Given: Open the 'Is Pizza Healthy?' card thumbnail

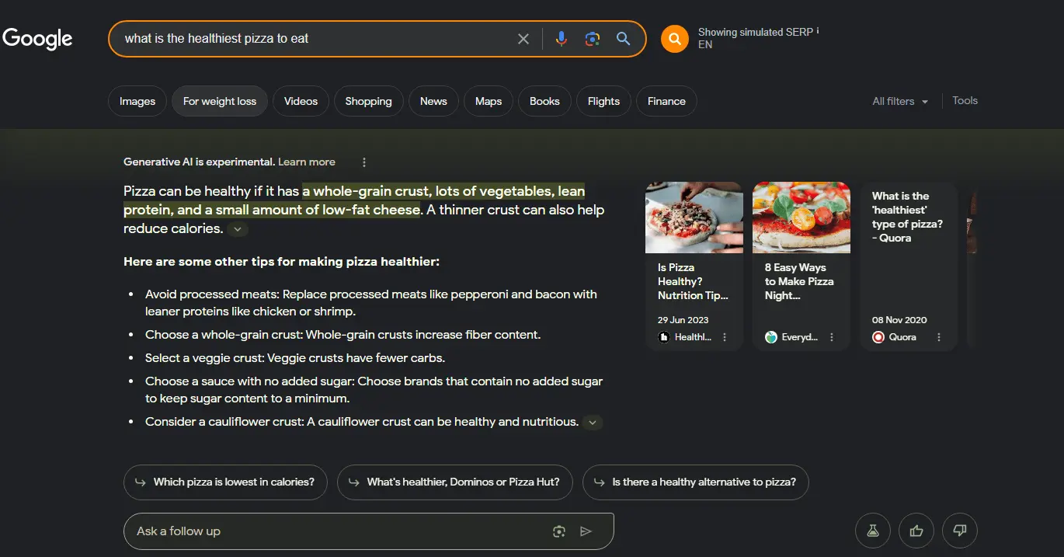Looking at the screenshot, I should point(694,218).
